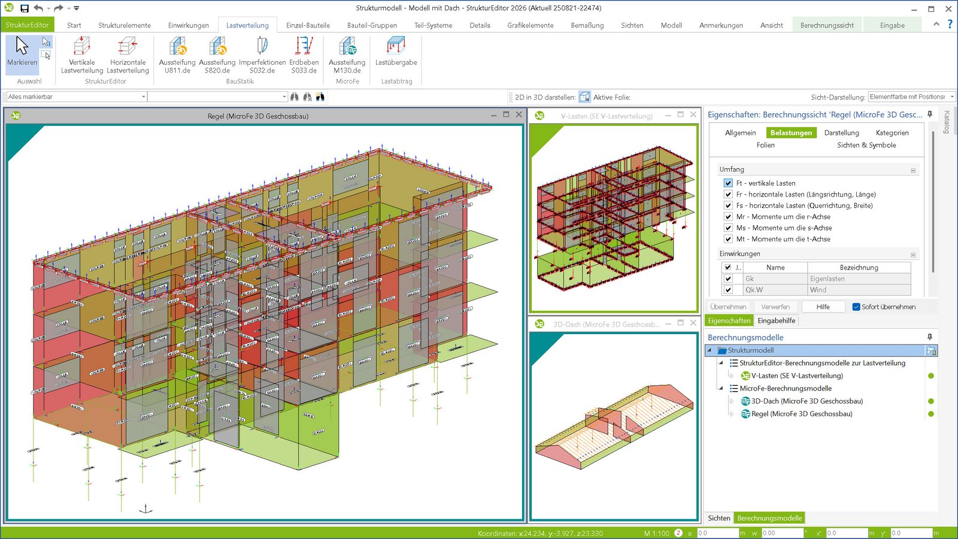Open the Darstellung properties tab

[x=841, y=133]
